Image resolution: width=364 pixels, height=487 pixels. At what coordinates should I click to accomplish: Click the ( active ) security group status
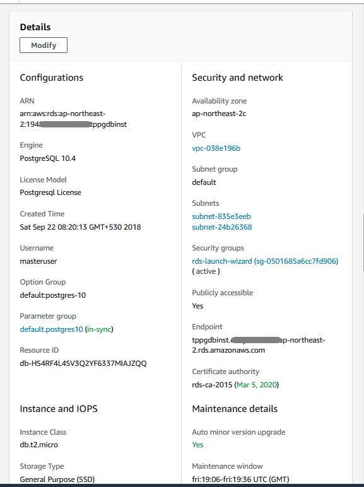tap(206, 271)
